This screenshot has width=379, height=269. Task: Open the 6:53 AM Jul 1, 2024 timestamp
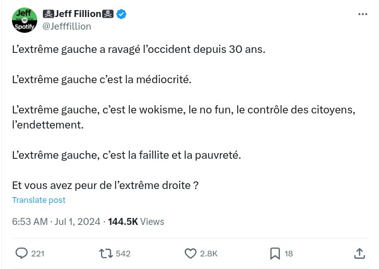57,221
